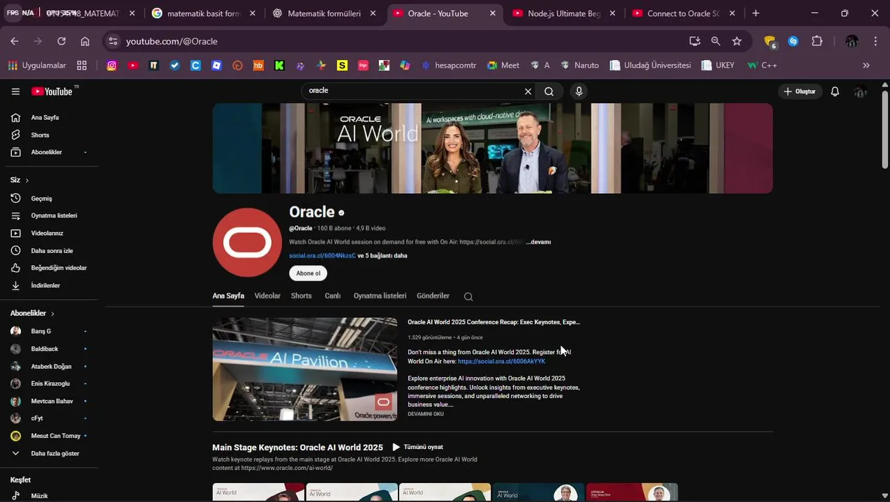Search within the Oracle channel

pyautogui.click(x=468, y=296)
